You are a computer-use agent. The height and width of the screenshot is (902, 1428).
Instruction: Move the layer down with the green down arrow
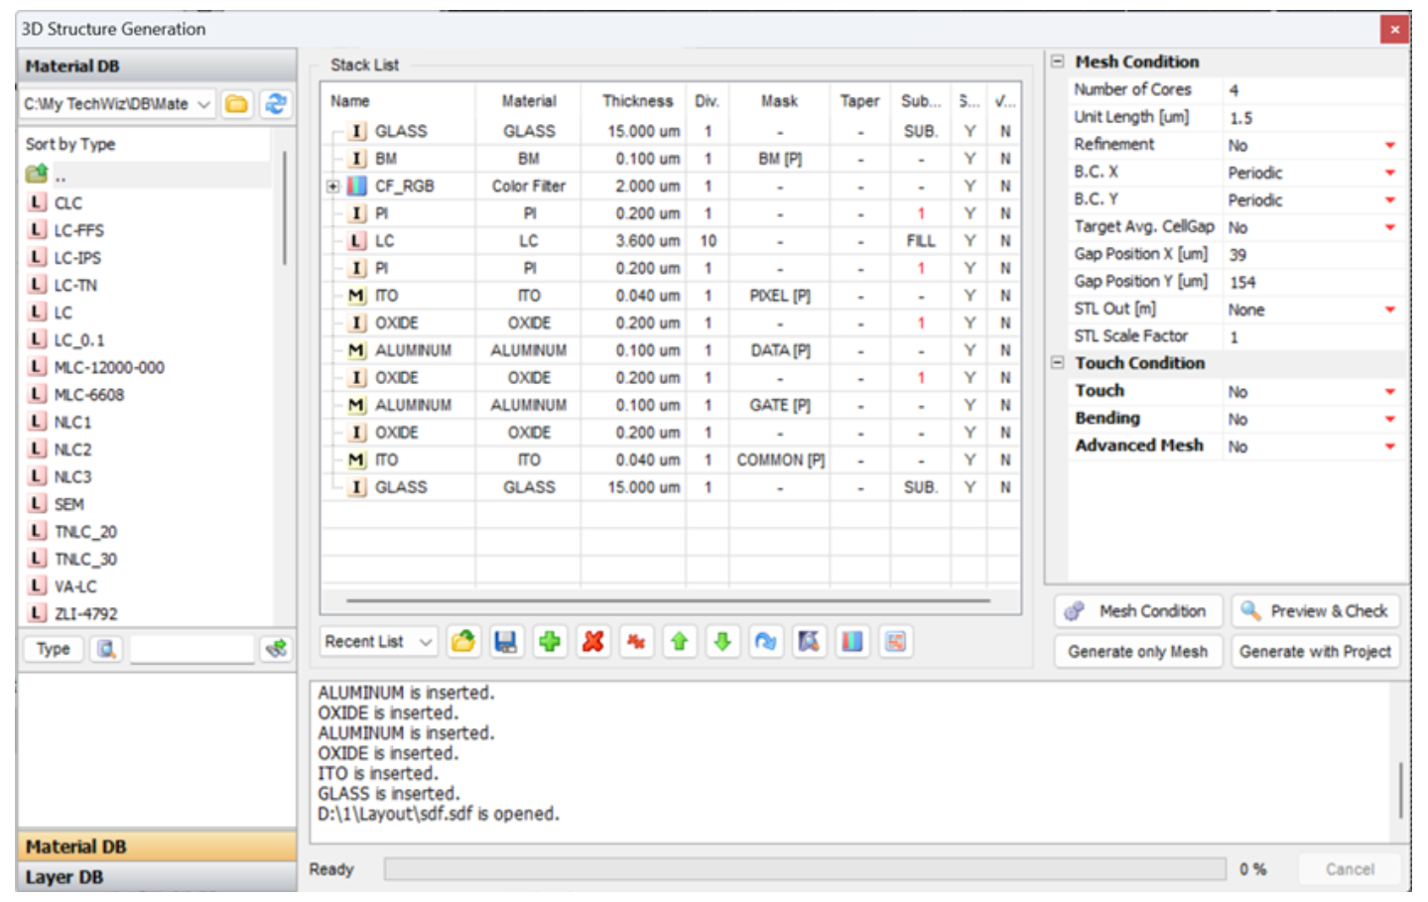pos(723,642)
